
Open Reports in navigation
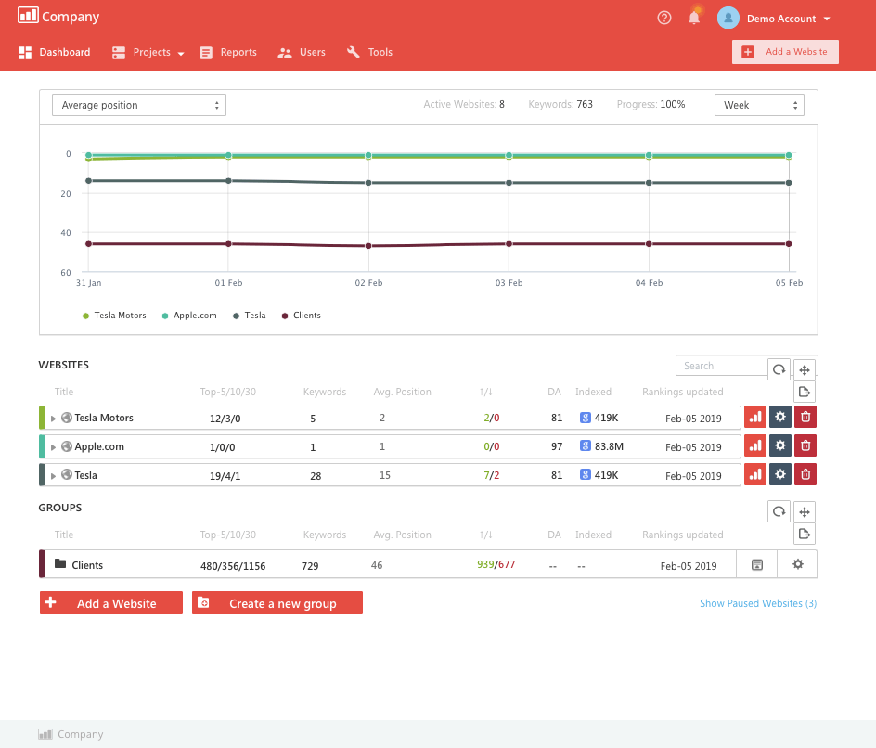228,53
